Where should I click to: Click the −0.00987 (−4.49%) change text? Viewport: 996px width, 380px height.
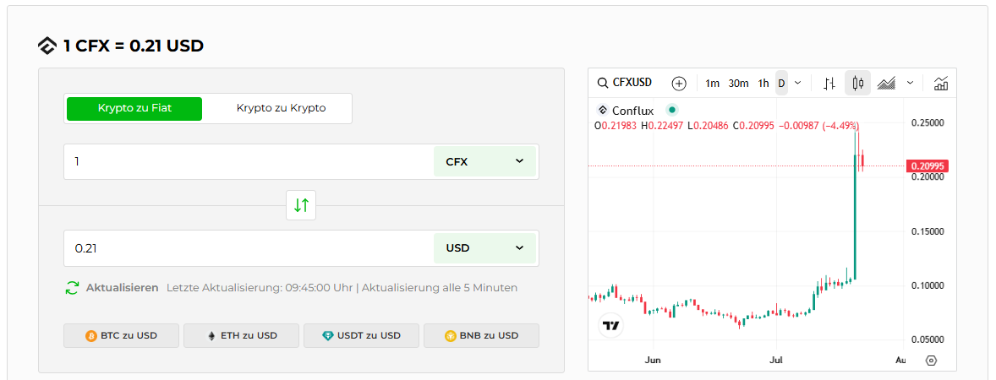tap(818, 126)
